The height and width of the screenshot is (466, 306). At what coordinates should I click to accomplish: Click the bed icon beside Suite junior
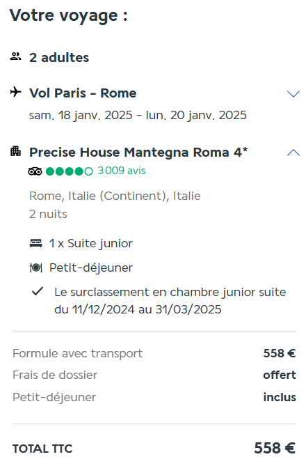pos(36,243)
